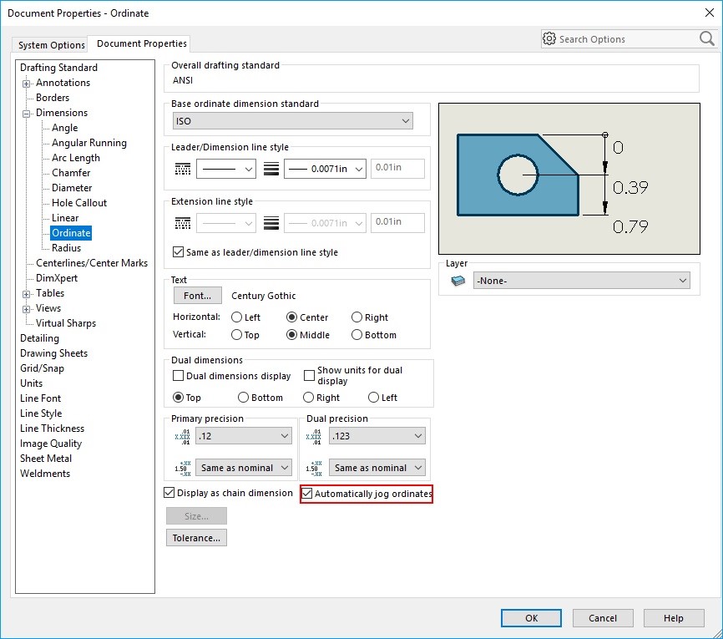The image size is (723, 639).
Task: Select Left dual dimension position
Action: [x=373, y=398]
